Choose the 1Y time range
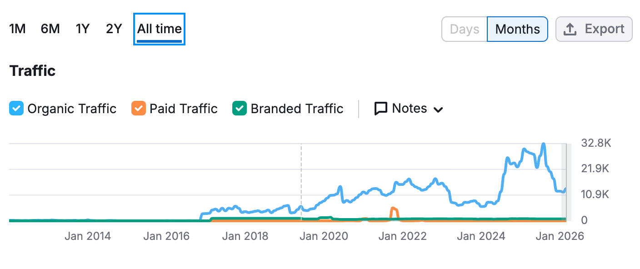The width and height of the screenshot is (640, 269). pyautogui.click(x=83, y=29)
